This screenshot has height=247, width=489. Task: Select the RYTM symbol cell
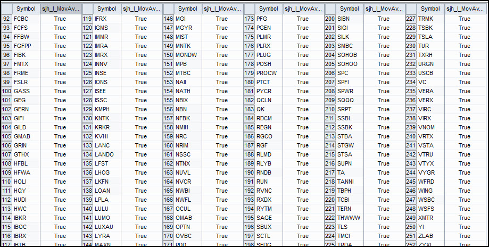269,209
